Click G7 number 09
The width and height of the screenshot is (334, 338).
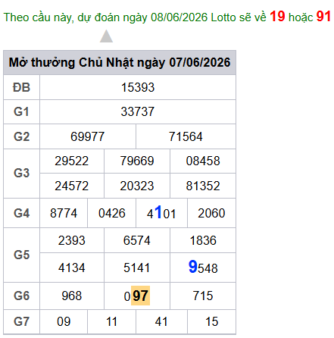(x=64, y=322)
